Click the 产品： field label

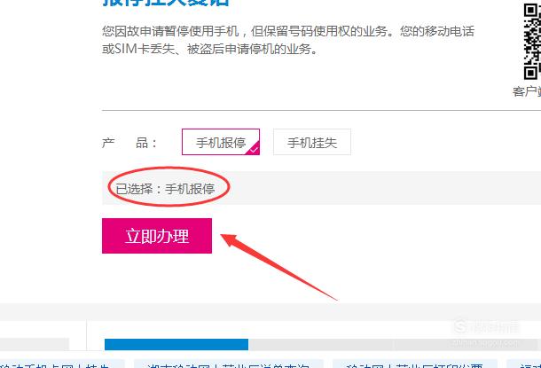[x=129, y=143]
